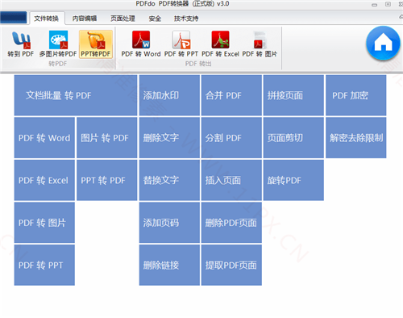Image resolution: width=403 pixels, height=318 pixels.
Task: Click the dark blue application menu button
Action: [14, 18]
